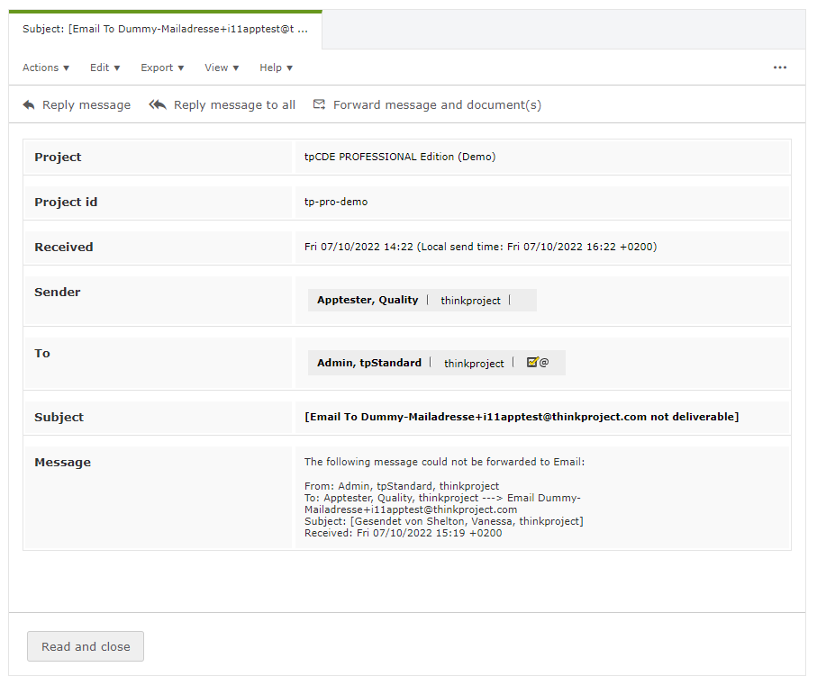
Task: Click inside the message body text
Action: (445, 498)
